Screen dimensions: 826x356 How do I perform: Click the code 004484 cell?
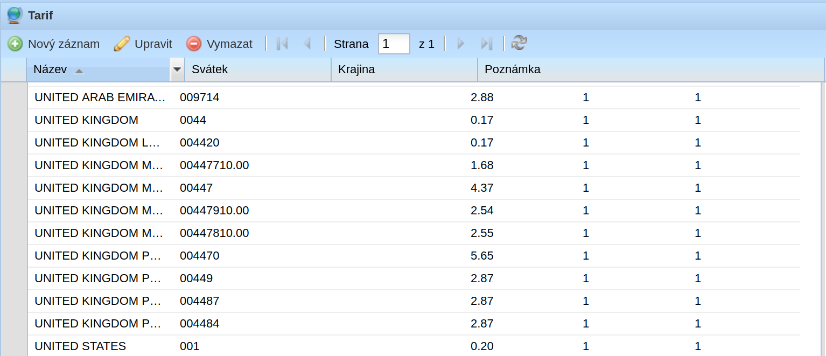coord(200,324)
